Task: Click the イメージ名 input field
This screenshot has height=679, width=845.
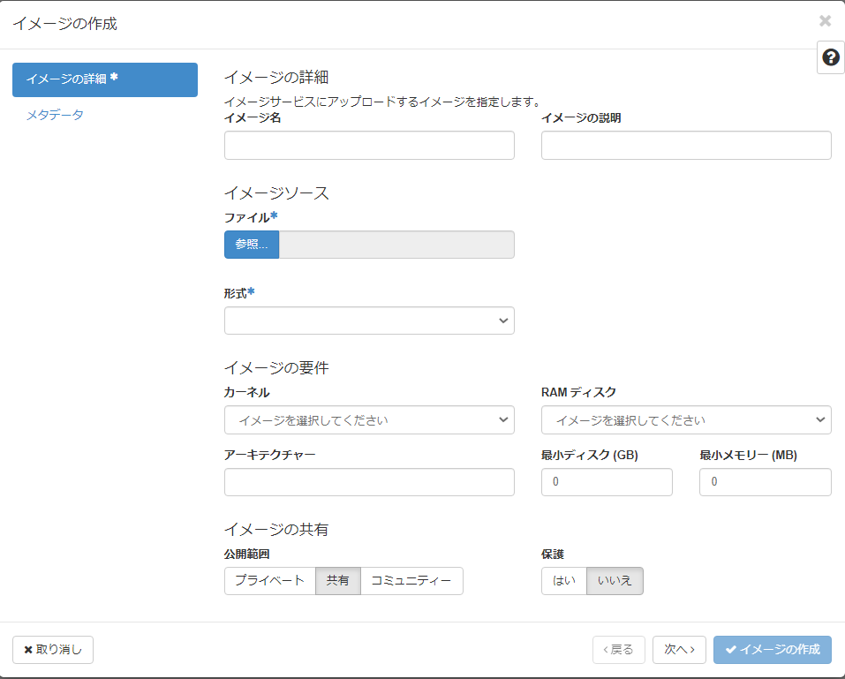Action: pos(369,145)
